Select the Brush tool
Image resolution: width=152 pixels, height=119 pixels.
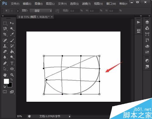pos(12,40)
